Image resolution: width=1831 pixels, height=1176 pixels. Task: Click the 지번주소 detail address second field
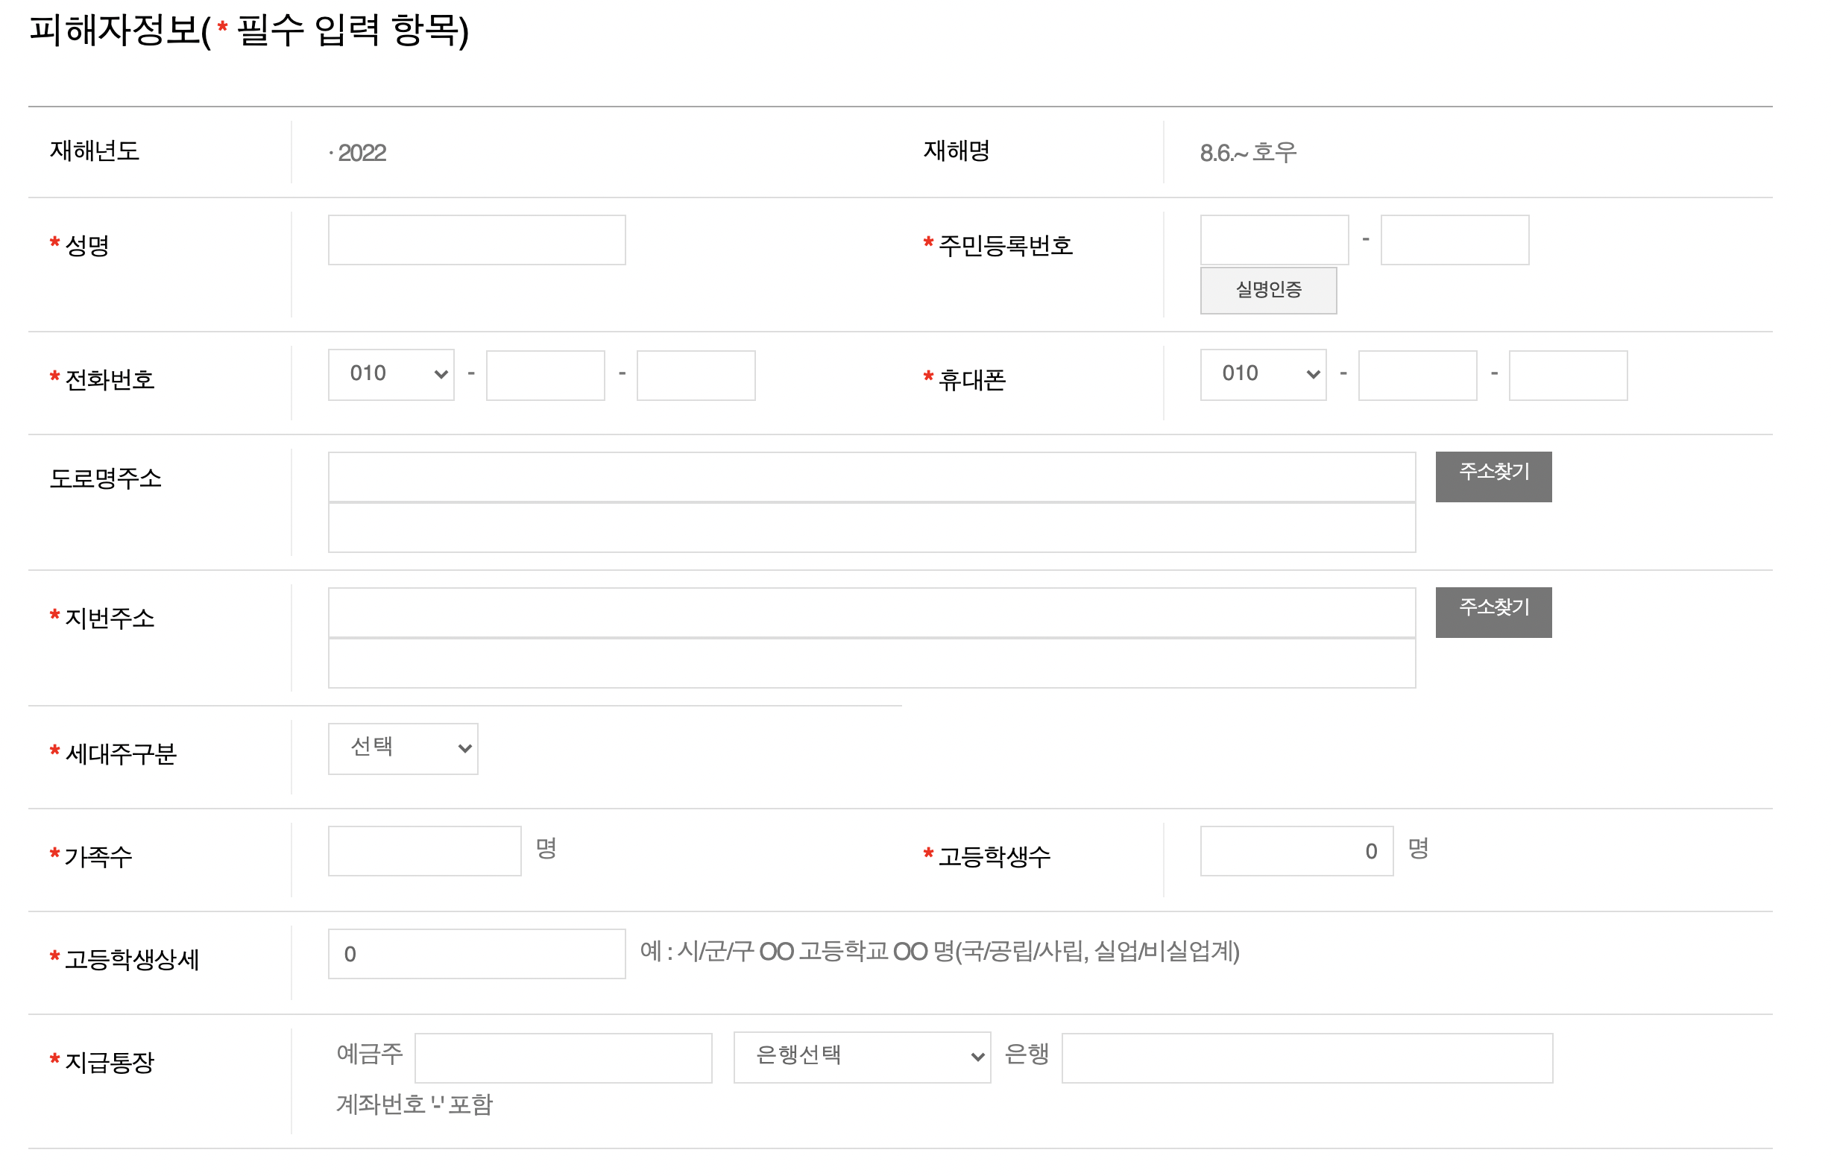tap(871, 663)
